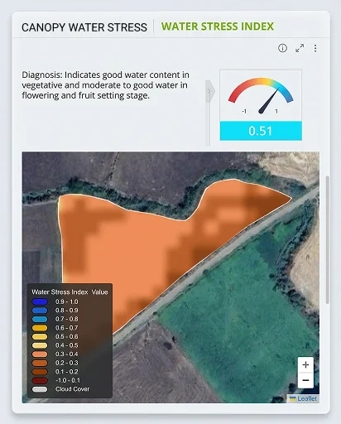Click the 0.7 - 0.8 legend swatch
Screen dimensions: 341x424
(40, 319)
